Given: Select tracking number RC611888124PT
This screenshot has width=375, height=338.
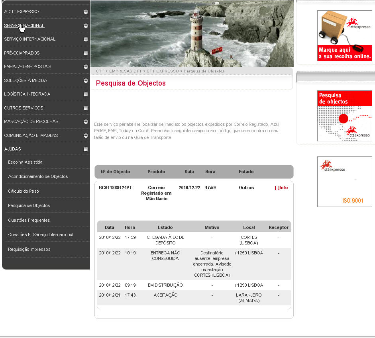Looking at the screenshot, I should pos(115,188).
